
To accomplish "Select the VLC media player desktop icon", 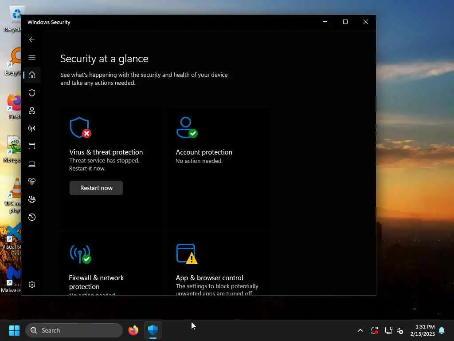I will coord(13,195).
